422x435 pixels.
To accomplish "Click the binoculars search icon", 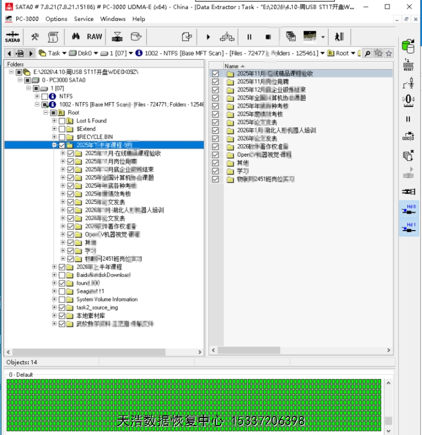I will 75,37.
